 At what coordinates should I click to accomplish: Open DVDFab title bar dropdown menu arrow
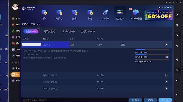(162, 8)
